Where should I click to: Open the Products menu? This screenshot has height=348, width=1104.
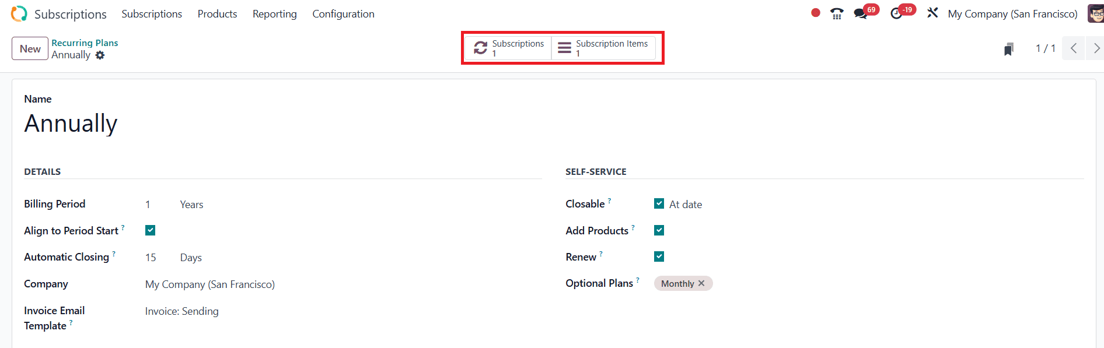pos(217,13)
